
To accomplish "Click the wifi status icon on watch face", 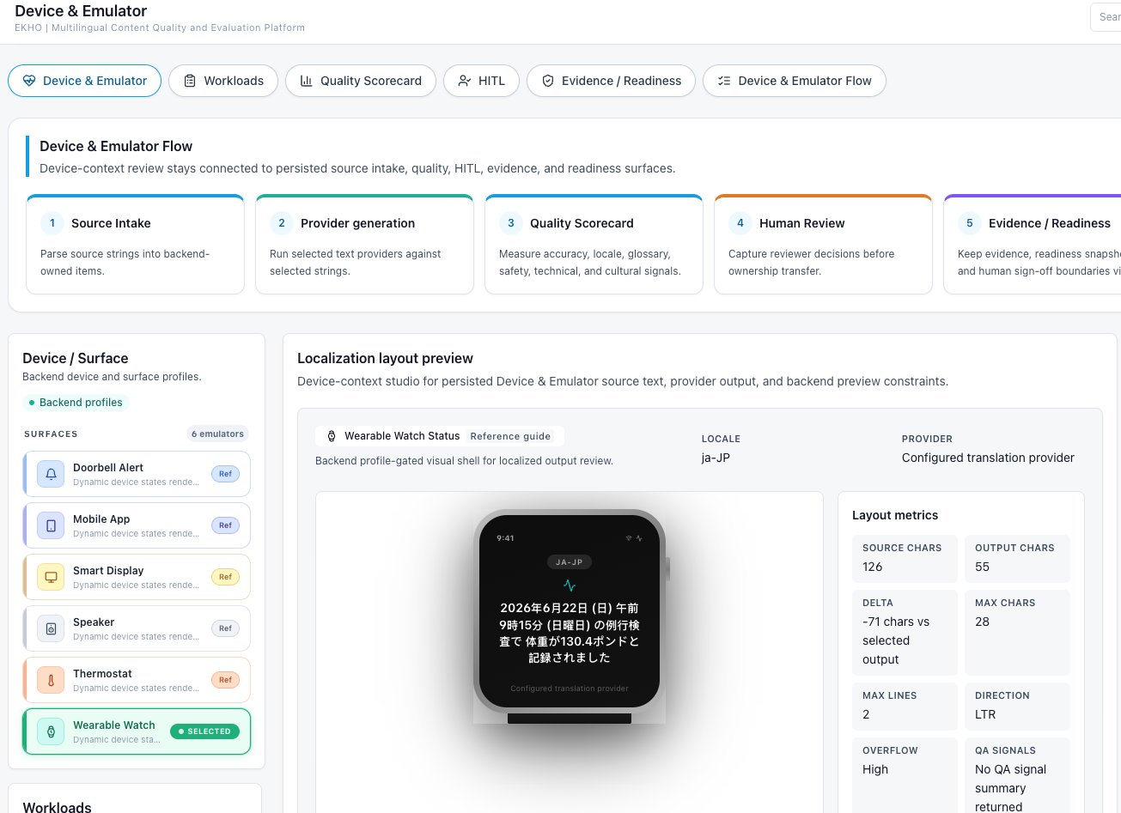I will click(629, 538).
